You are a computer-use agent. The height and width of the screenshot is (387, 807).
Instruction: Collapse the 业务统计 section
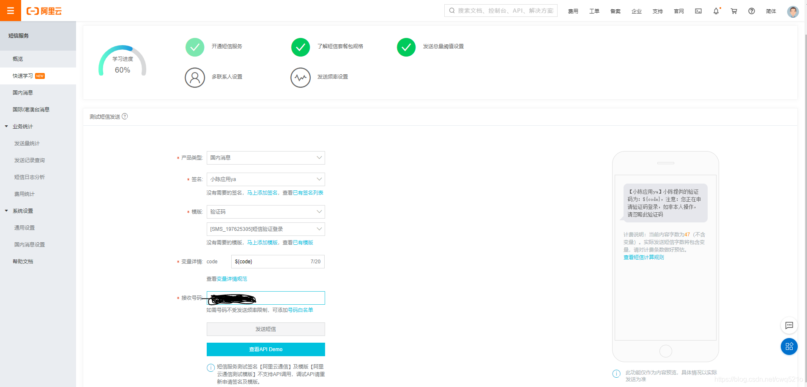pos(6,126)
